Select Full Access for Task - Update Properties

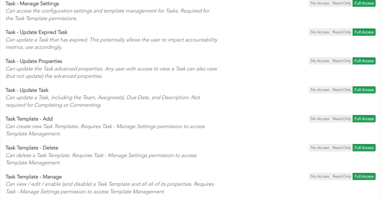[364, 61]
